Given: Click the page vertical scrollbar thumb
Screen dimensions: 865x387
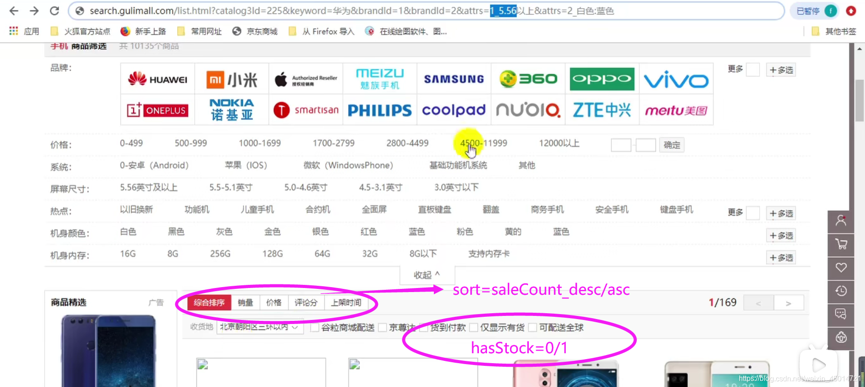Looking at the screenshot, I should pos(860,100).
